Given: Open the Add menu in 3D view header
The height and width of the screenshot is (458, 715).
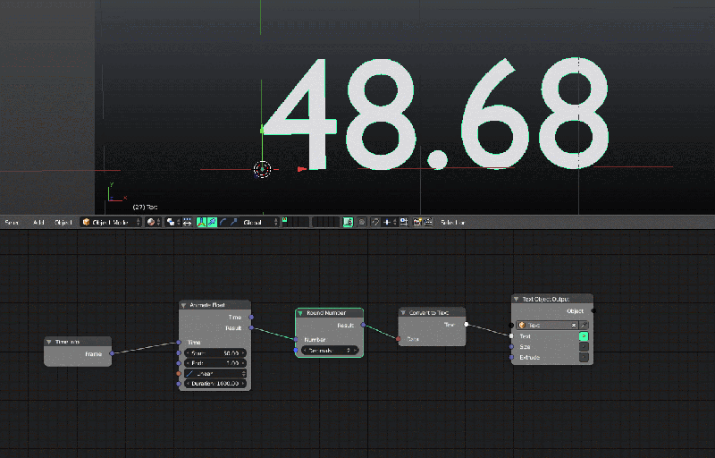Looking at the screenshot, I should (38, 222).
